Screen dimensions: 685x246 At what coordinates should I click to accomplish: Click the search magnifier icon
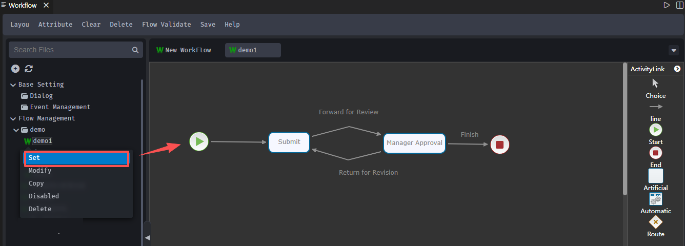coord(135,50)
